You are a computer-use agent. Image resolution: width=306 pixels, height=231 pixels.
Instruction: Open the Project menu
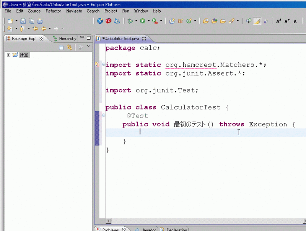tap(111, 11)
